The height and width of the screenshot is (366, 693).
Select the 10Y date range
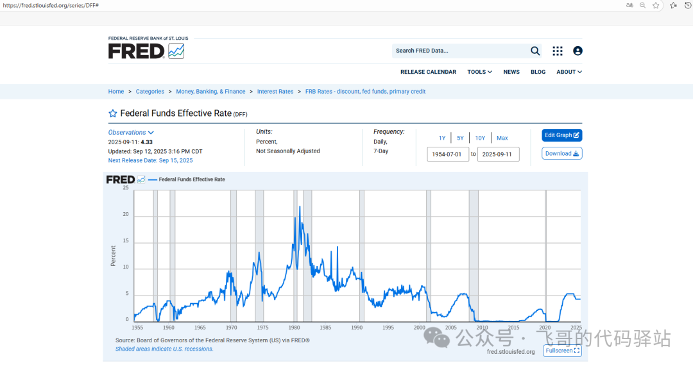[480, 138]
